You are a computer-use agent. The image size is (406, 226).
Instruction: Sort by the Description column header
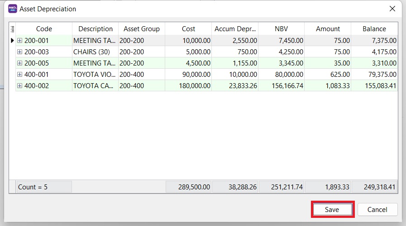(x=96, y=29)
